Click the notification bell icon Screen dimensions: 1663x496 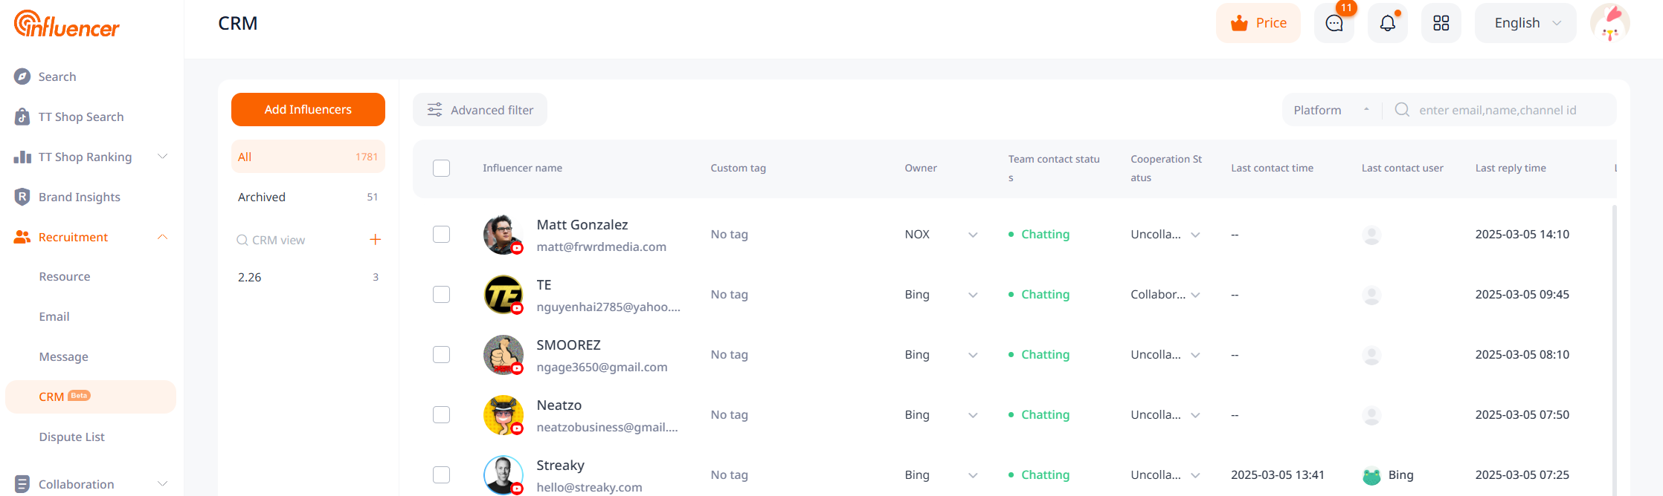point(1387,23)
